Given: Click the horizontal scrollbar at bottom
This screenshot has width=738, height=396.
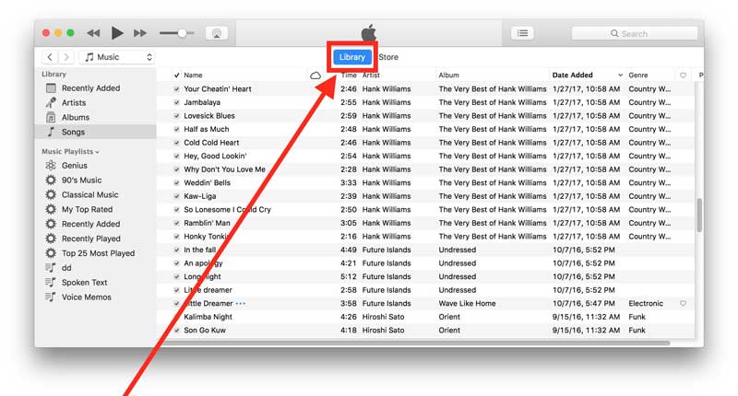Looking at the screenshot, I should (414, 343).
